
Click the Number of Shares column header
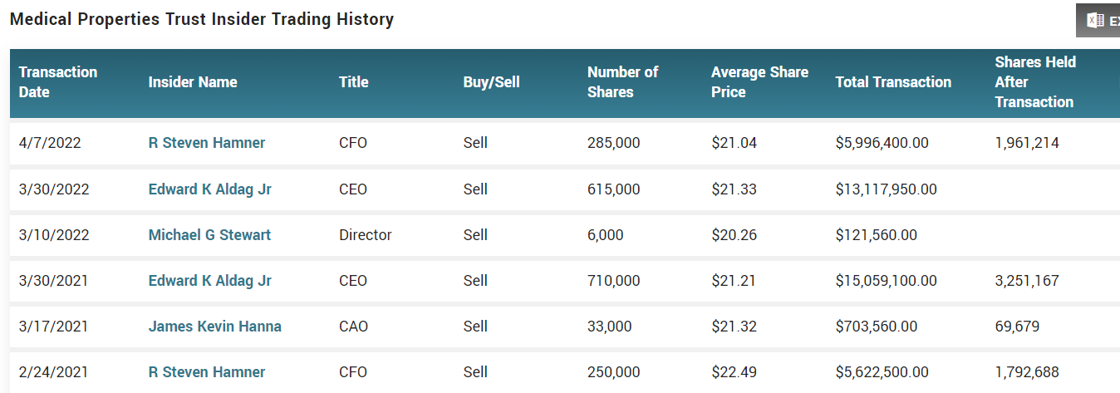click(622, 82)
